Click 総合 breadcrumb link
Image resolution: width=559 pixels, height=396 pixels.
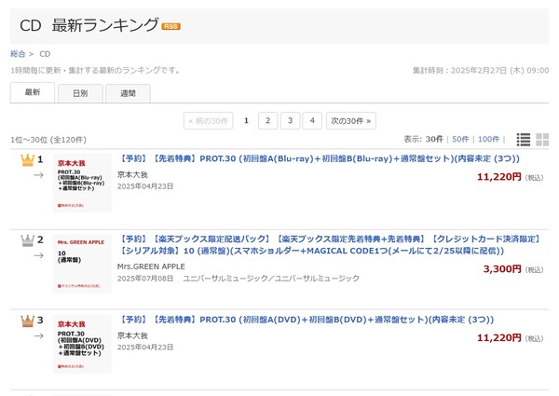click(18, 54)
